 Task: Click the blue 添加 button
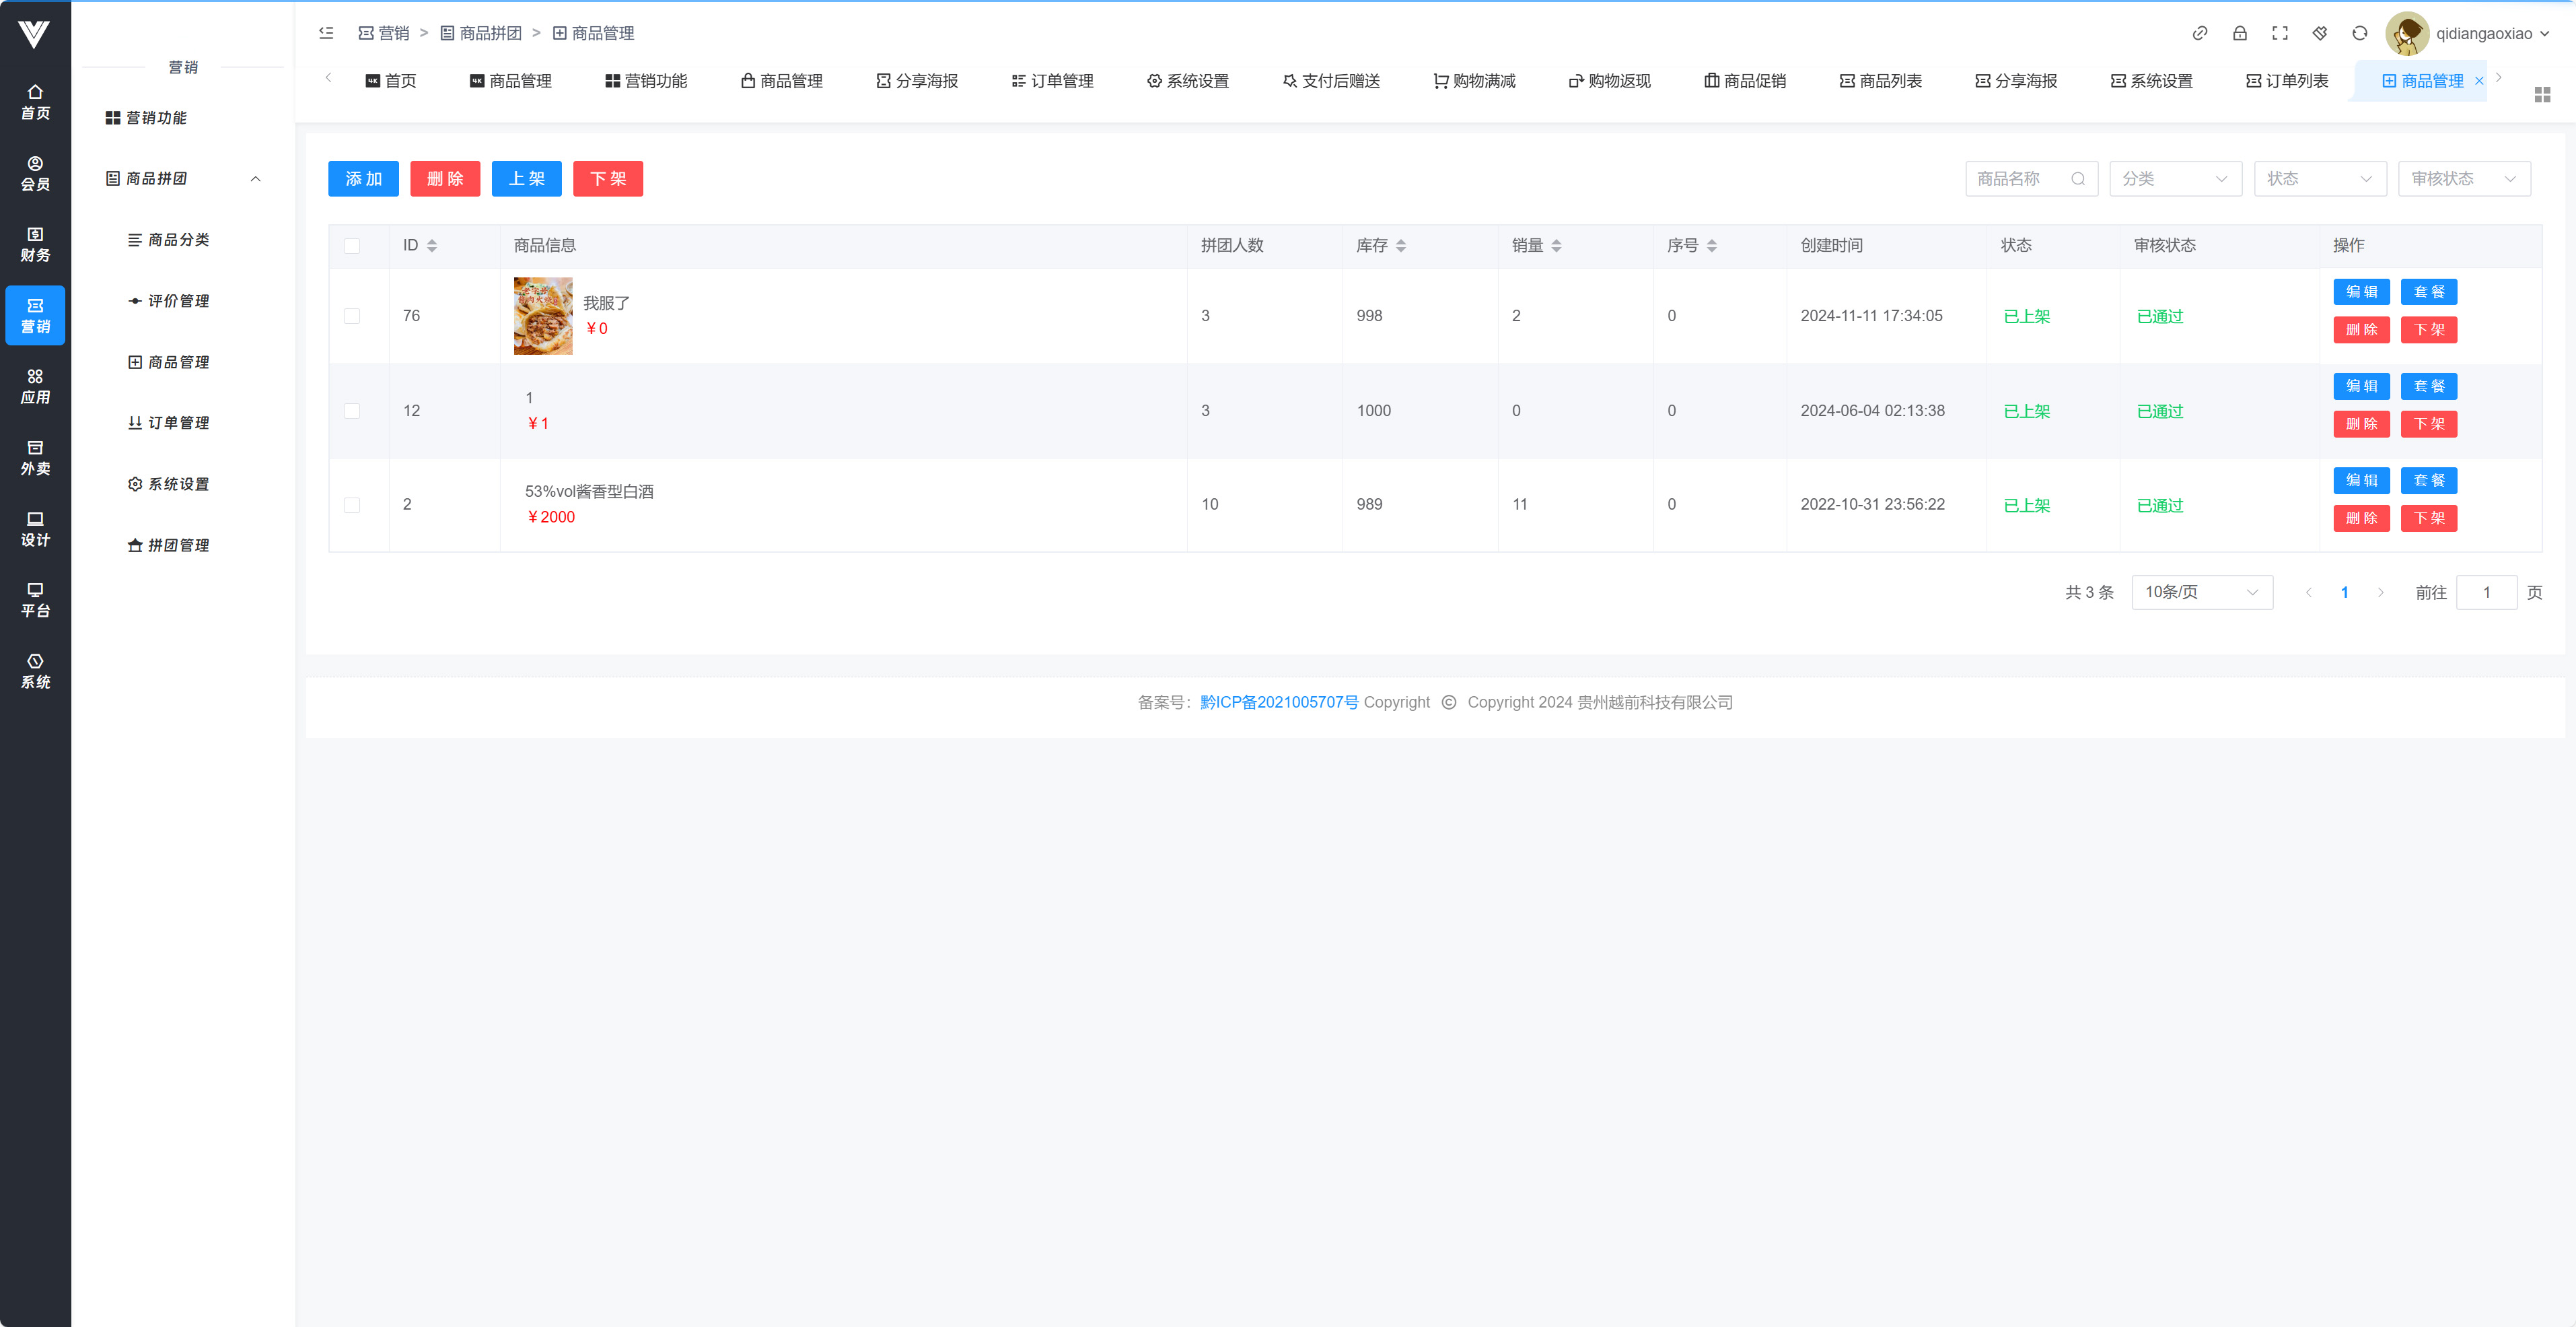[363, 178]
